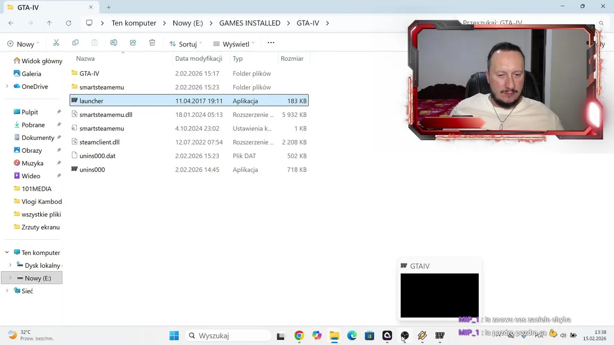614x345 pixels.
Task: Refresh the current folder view
Action: [x=69, y=23]
